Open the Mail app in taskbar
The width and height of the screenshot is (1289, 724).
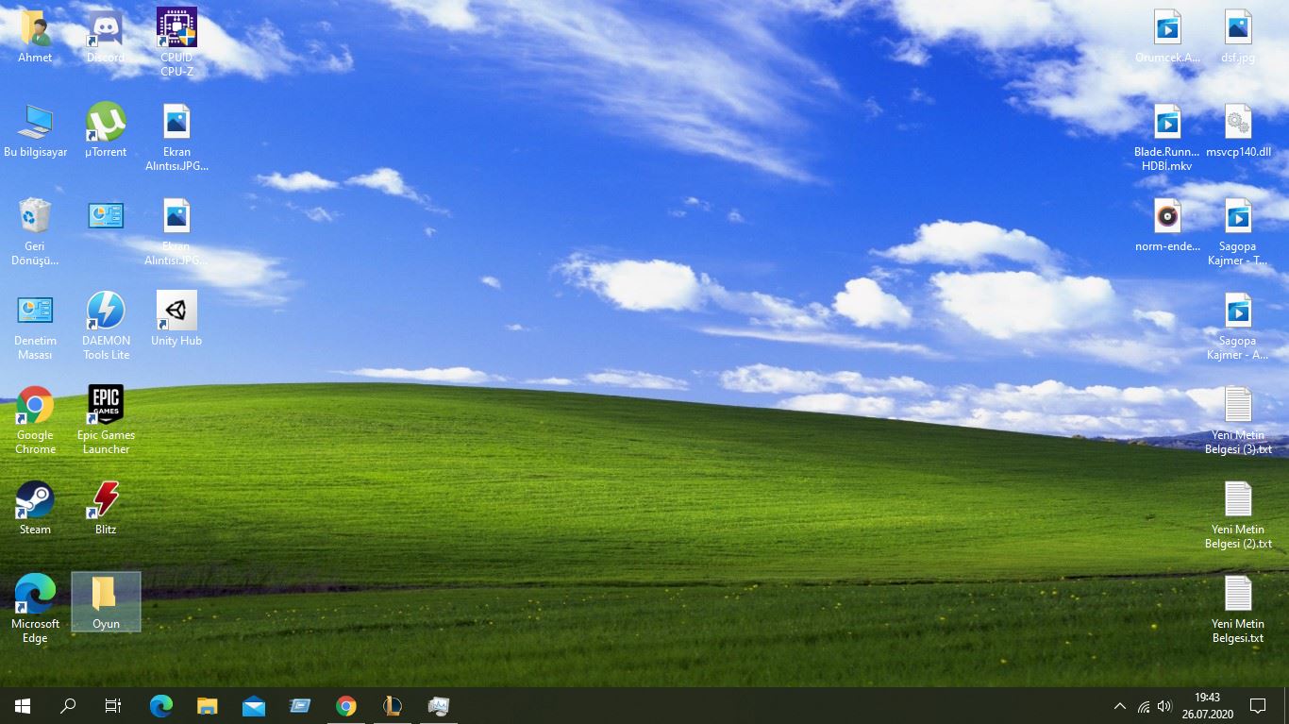point(254,705)
